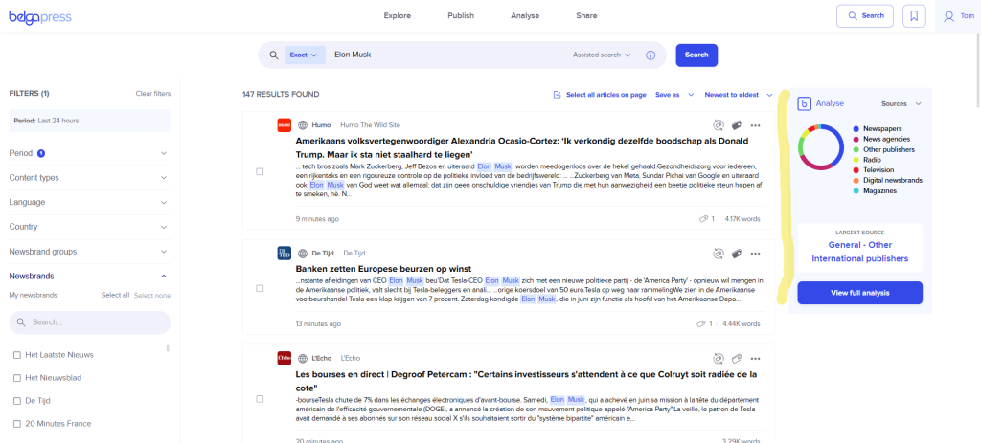
Task: Click the outlined Search button in the header
Action: 865,16
